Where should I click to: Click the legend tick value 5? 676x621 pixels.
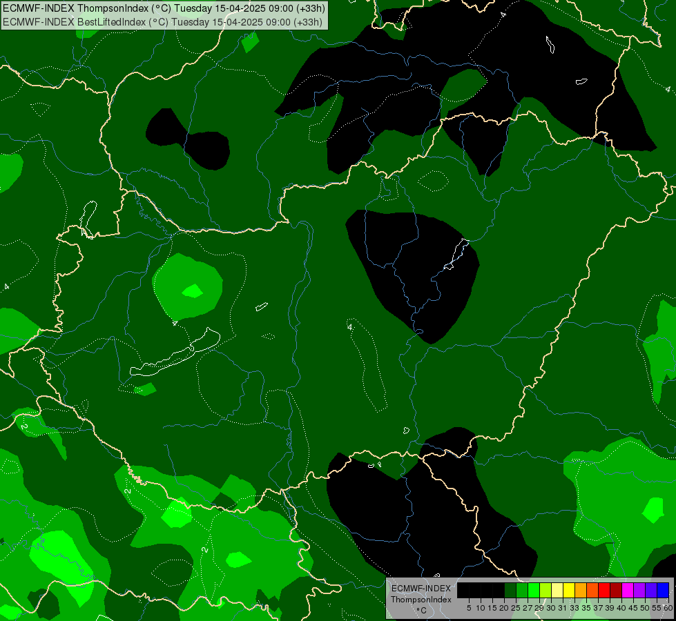[x=469, y=608]
